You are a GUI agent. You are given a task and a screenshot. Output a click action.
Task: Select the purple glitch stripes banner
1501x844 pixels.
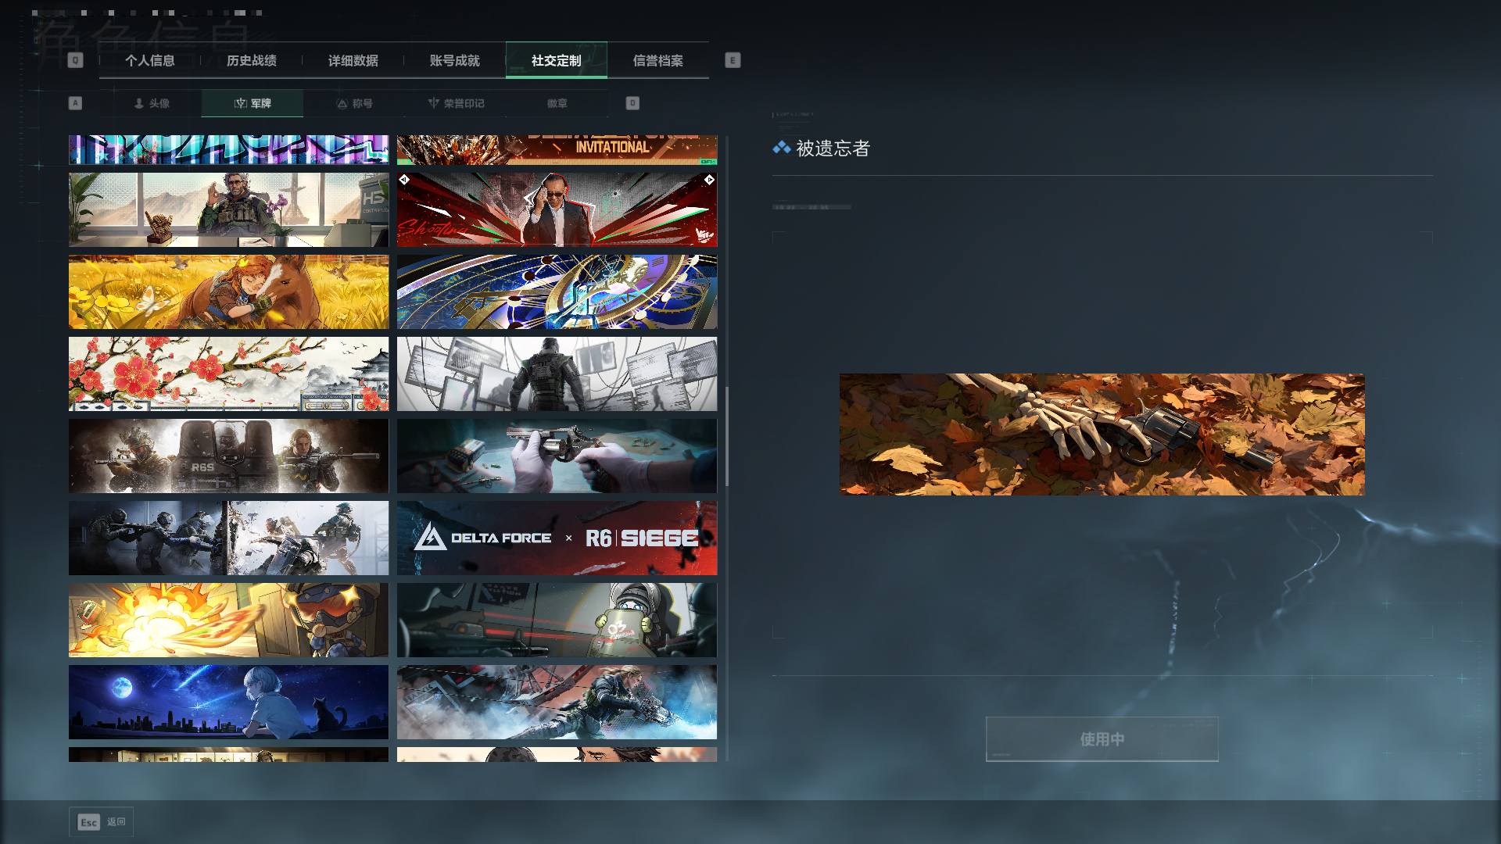pos(228,149)
